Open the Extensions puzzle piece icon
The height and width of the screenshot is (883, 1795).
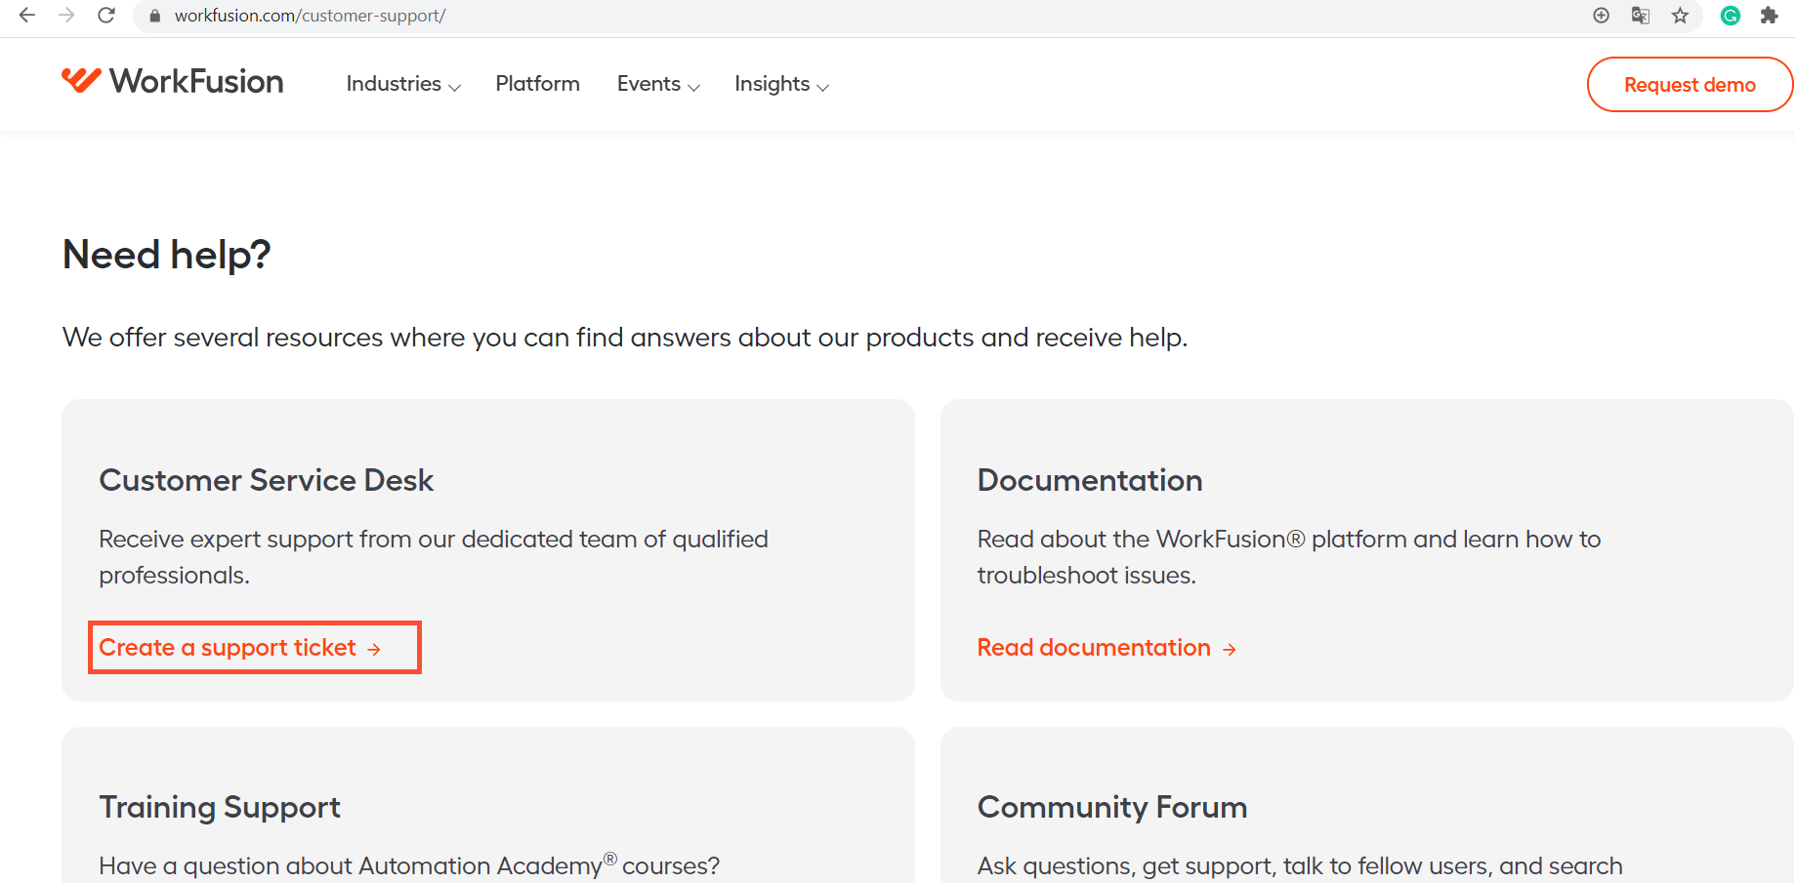pos(1769,16)
